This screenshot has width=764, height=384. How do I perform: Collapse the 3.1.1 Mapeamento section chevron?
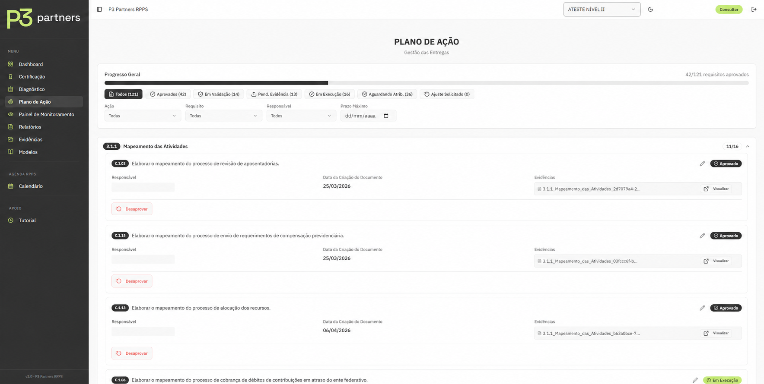748,146
